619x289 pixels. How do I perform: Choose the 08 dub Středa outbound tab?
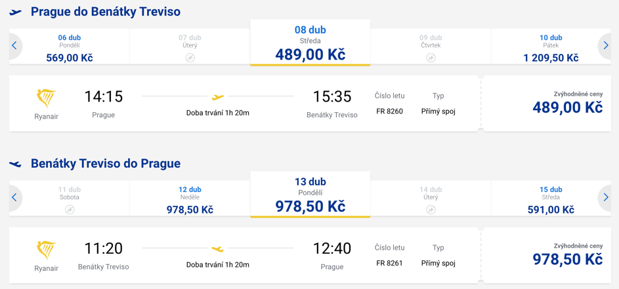point(310,43)
